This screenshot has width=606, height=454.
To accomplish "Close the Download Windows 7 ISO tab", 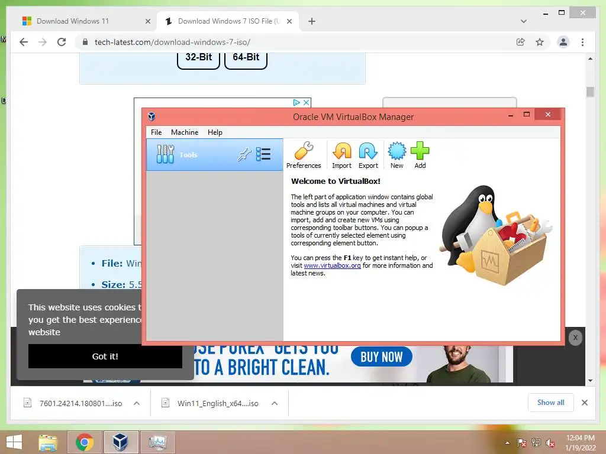I will click(289, 21).
